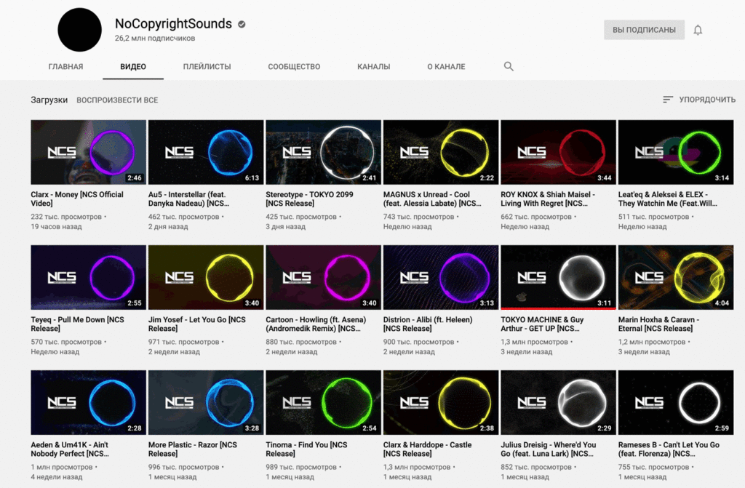745x488 pixels.
Task: Open the ПЛЕЙЛИСТЫ tab
Action: (x=207, y=66)
